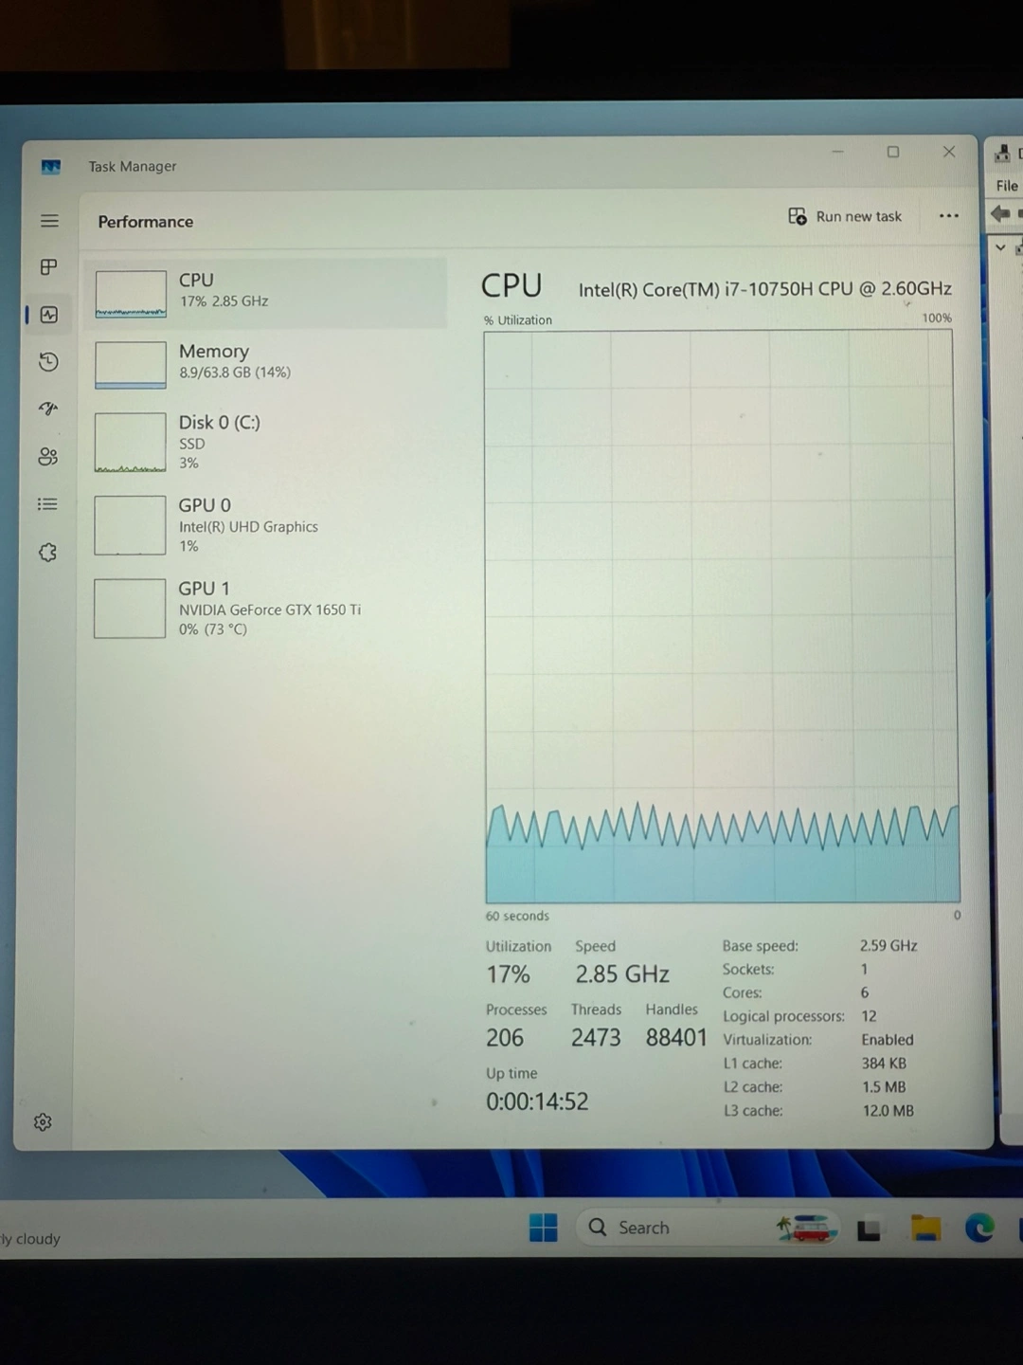This screenshot has height=1365, width=1023.
Task: Open the weather widget on taskbar
Action: pos(30,1239)
